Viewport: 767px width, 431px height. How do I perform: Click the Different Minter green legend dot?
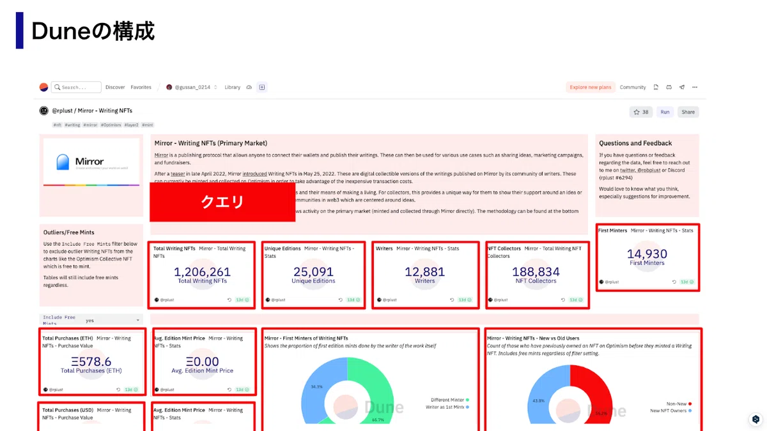[x=467, y=400]
